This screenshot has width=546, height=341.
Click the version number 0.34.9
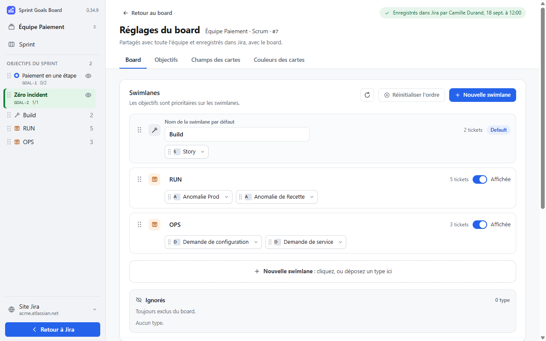coord(93,10)
